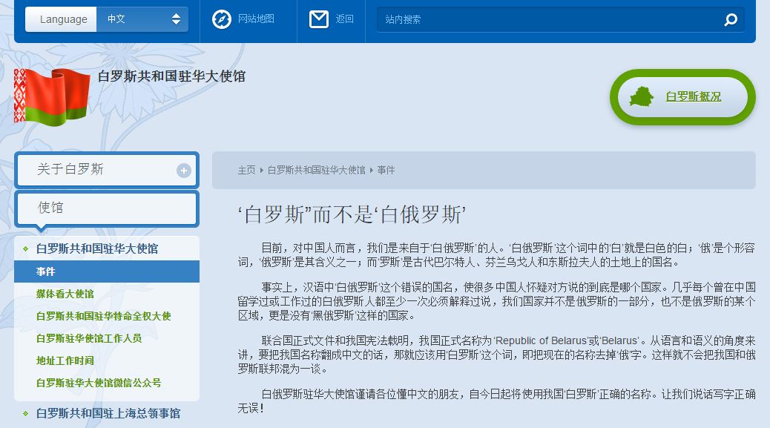Expand the 使馆 sidebar section
Image resolution: width=770 pixels, height=428 pixels.
tap(106, 208)
